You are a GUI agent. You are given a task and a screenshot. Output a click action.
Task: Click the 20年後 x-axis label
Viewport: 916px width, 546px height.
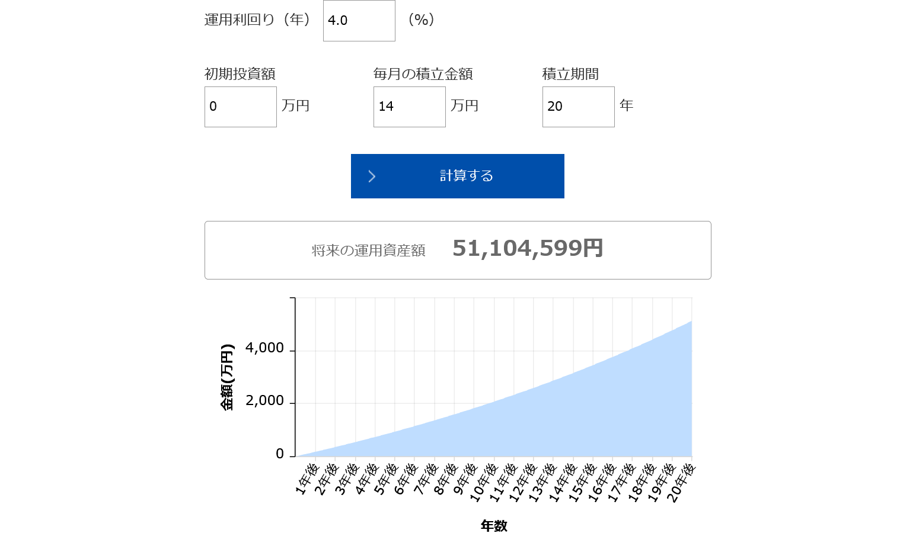coord(682,482)
